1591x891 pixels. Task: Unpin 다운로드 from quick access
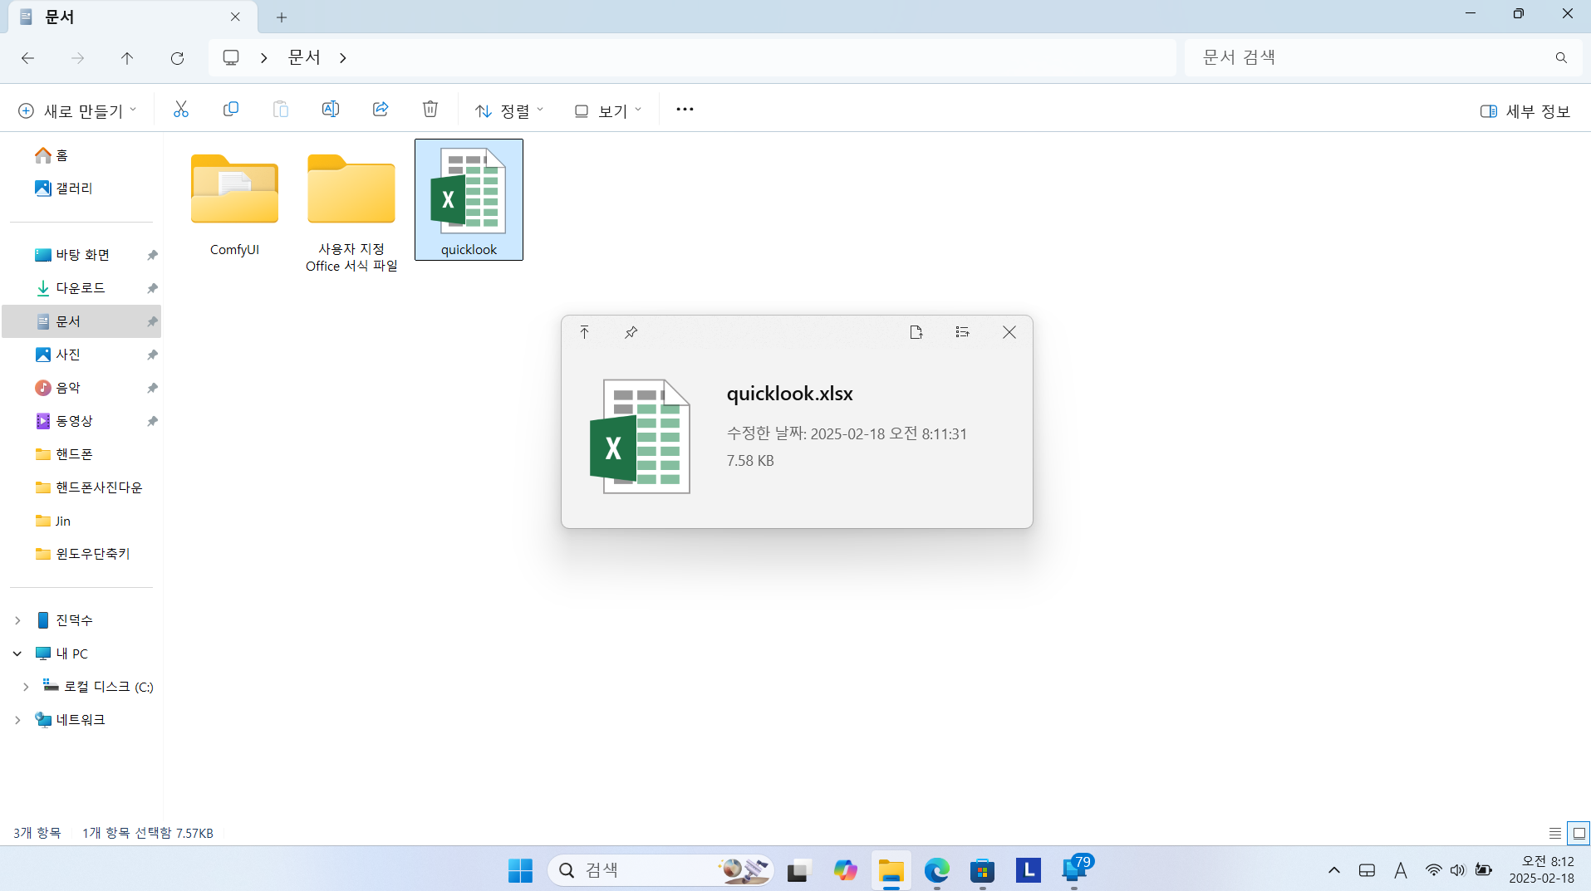(152, 288)
